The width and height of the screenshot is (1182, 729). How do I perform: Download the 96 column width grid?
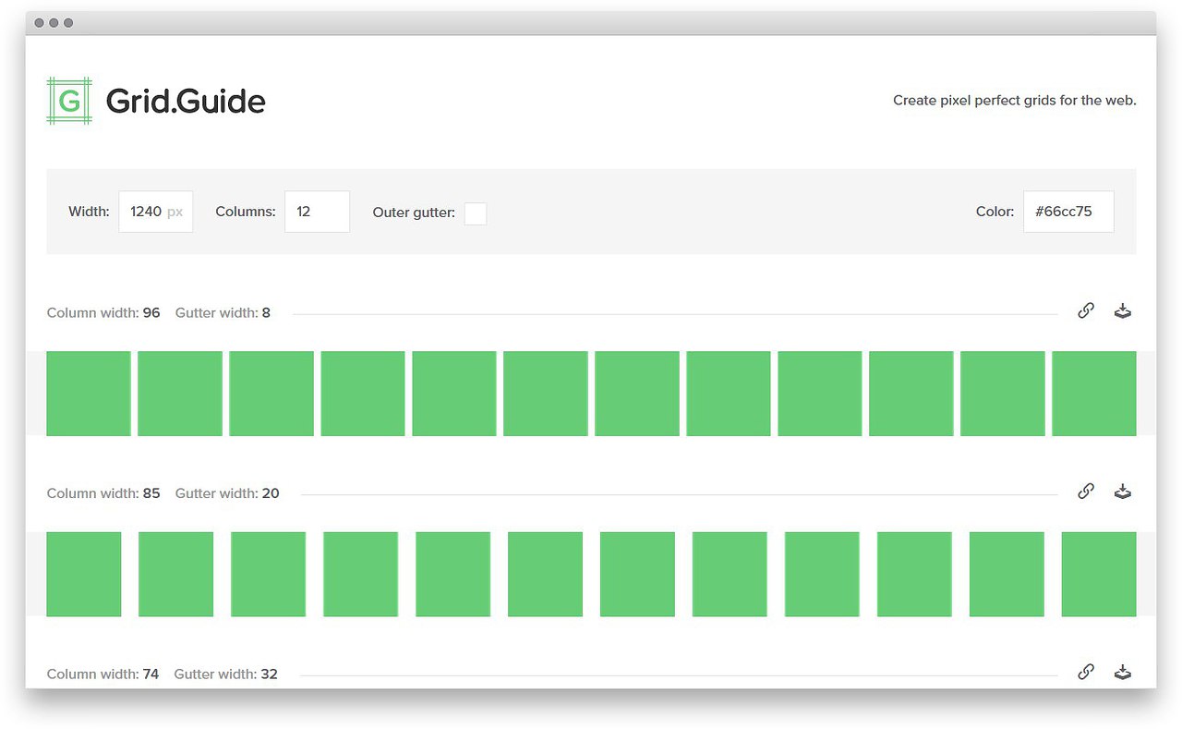click(1122, 311)
